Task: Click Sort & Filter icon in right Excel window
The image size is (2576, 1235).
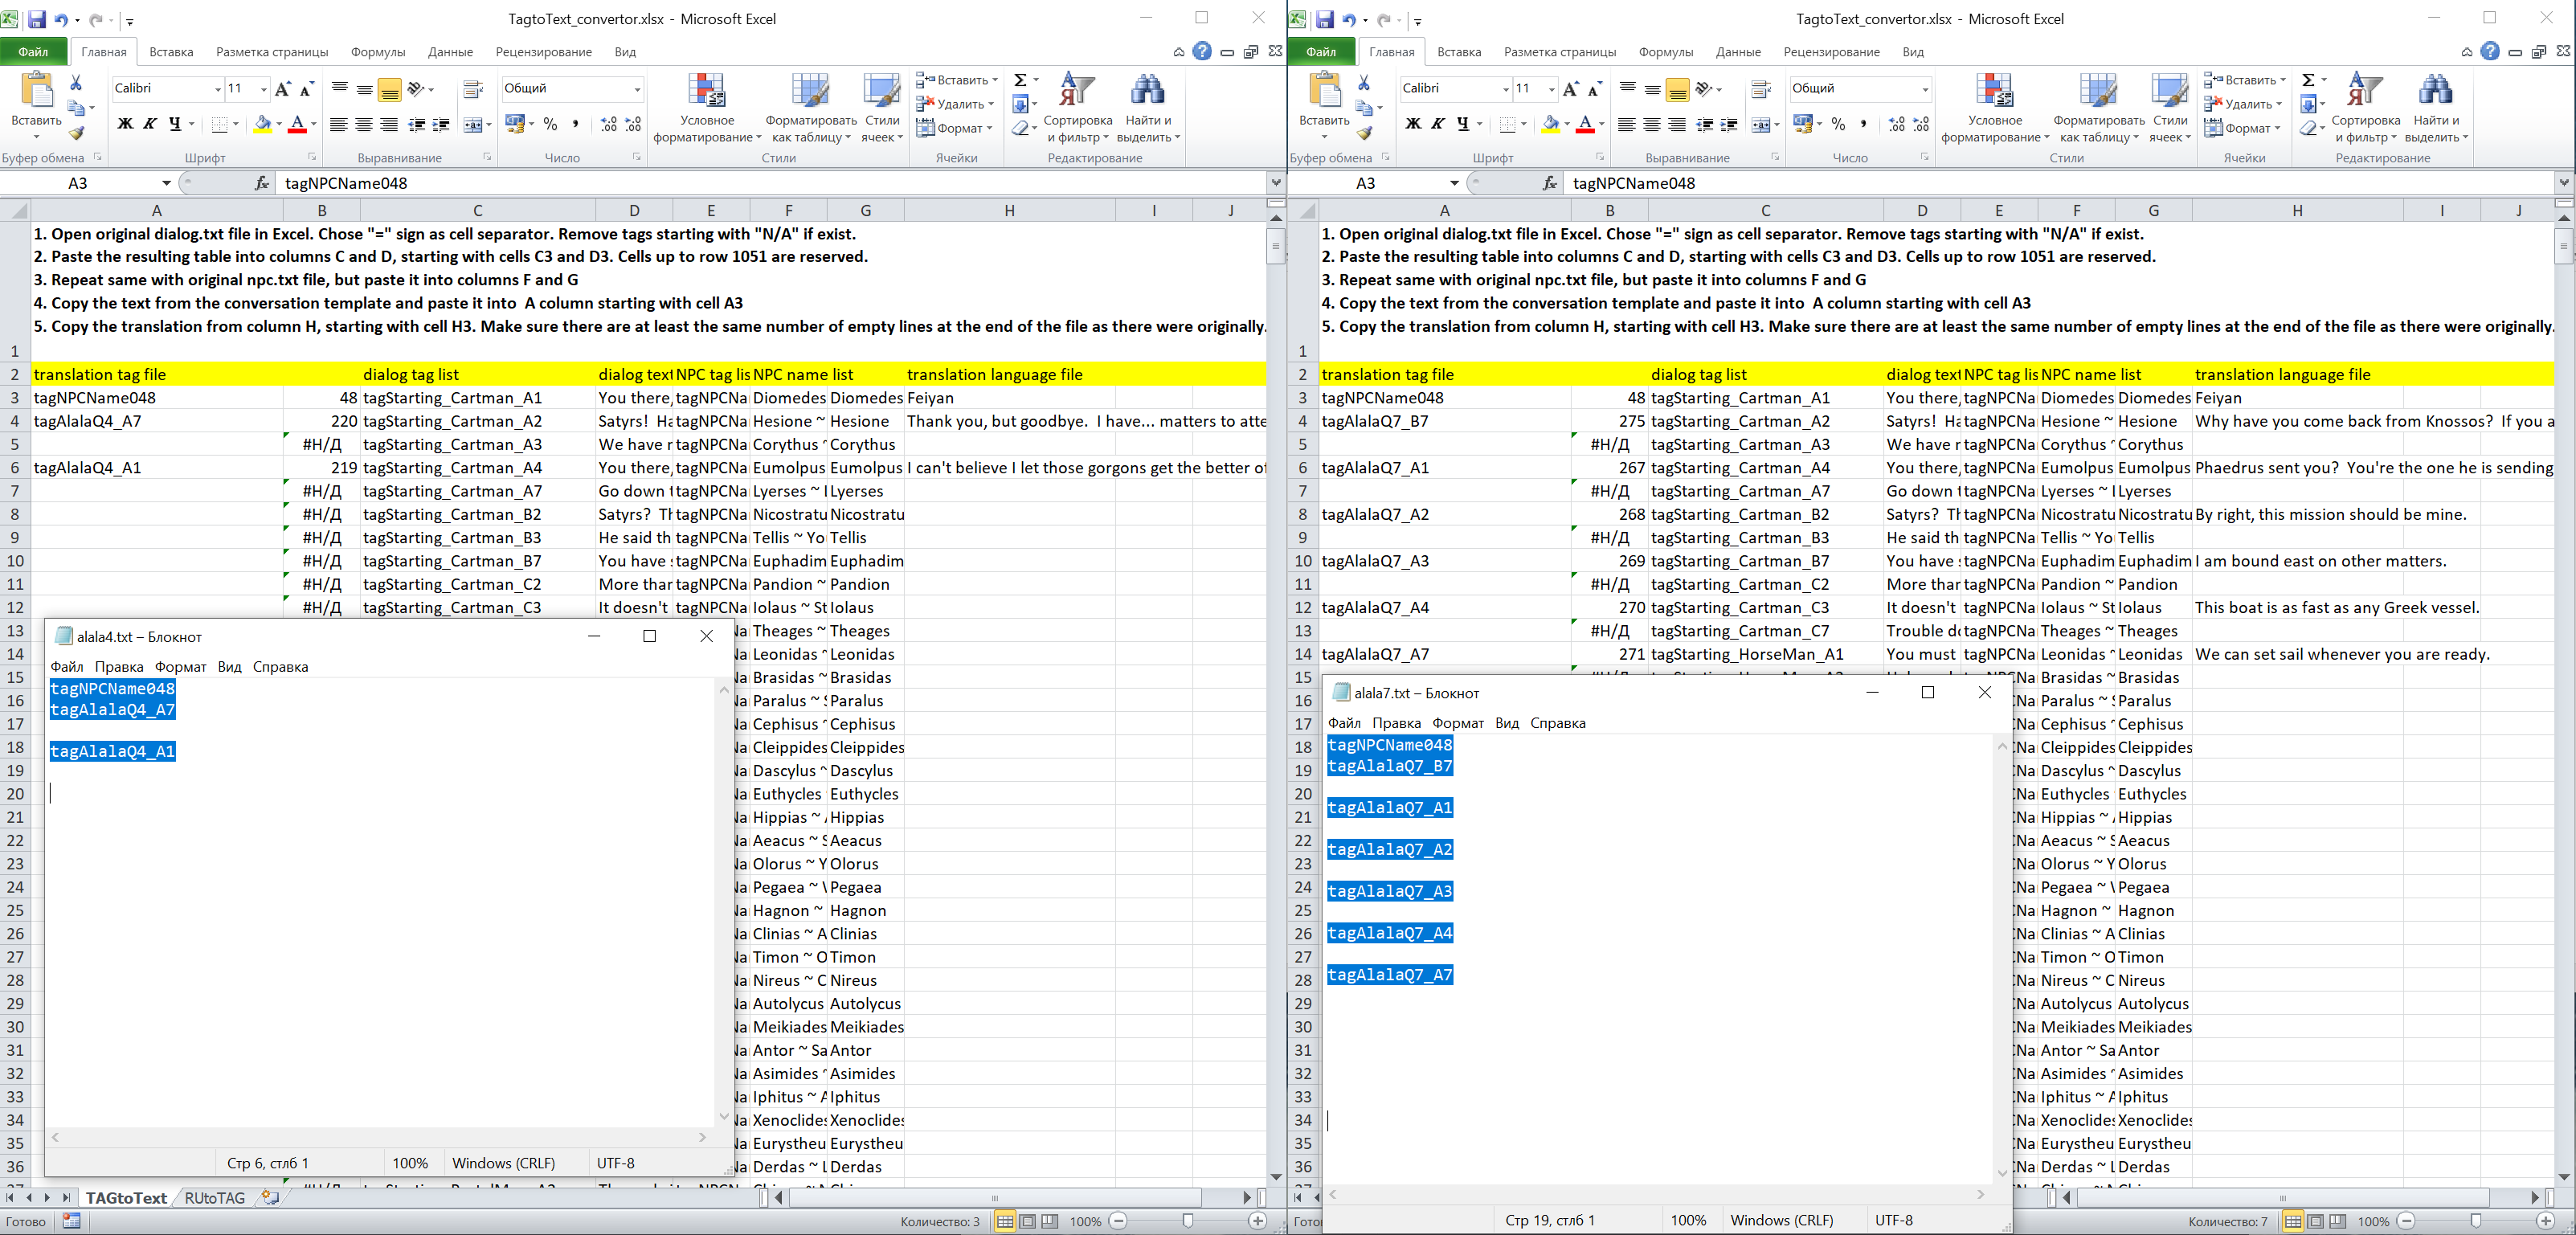Action: point(2365,89)
